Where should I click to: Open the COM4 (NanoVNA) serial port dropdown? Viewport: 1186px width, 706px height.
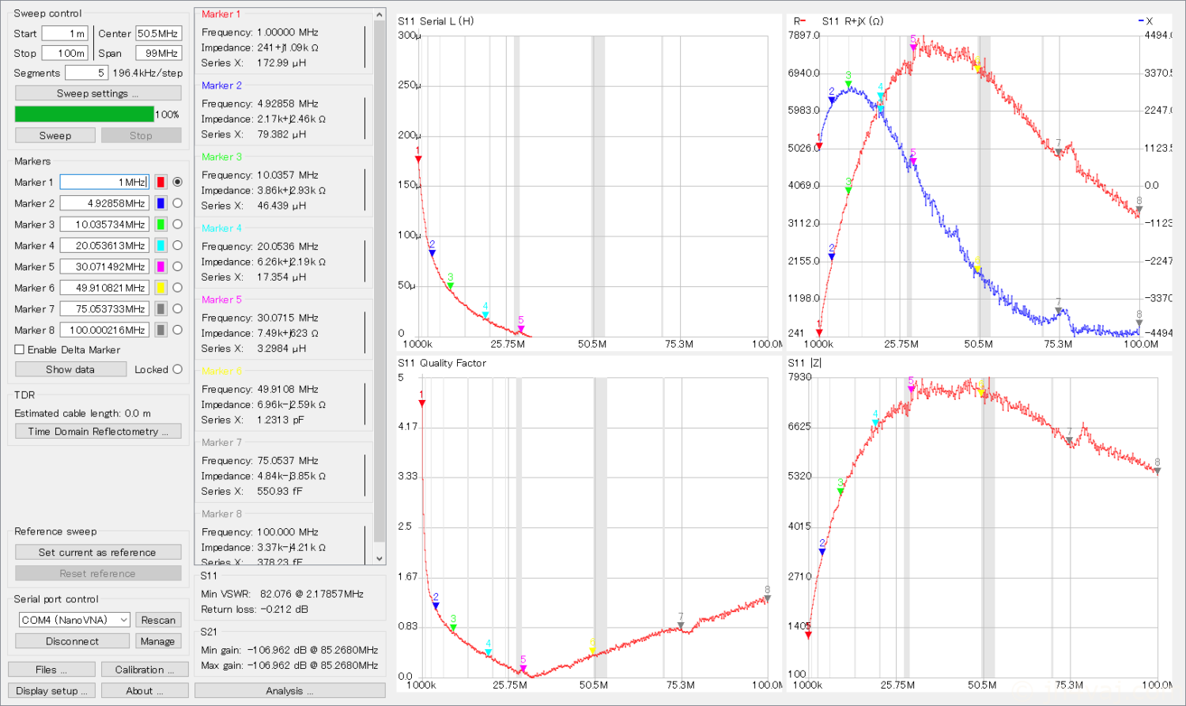coord(74,620)
